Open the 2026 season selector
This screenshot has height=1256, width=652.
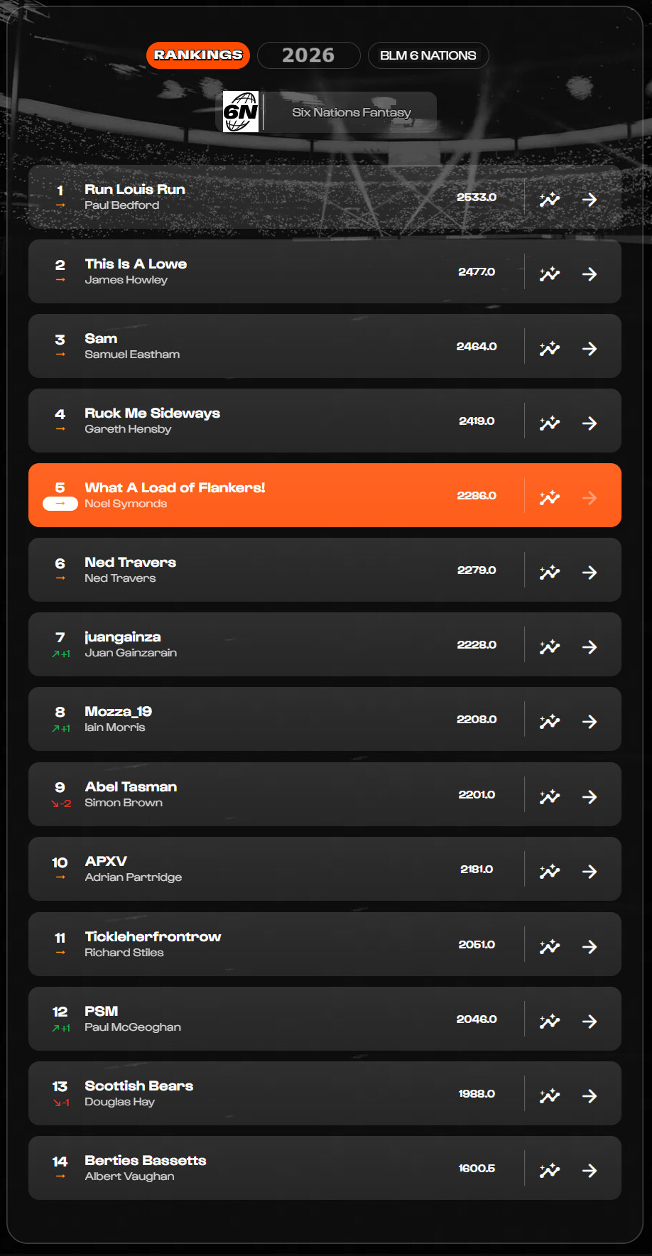[x=308, y=55]
